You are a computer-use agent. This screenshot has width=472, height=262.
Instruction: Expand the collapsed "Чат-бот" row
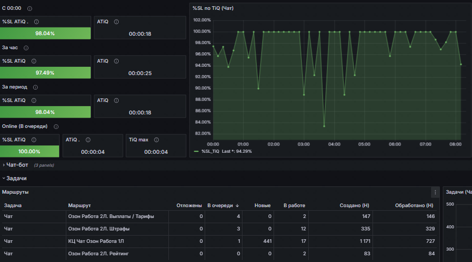17,165
